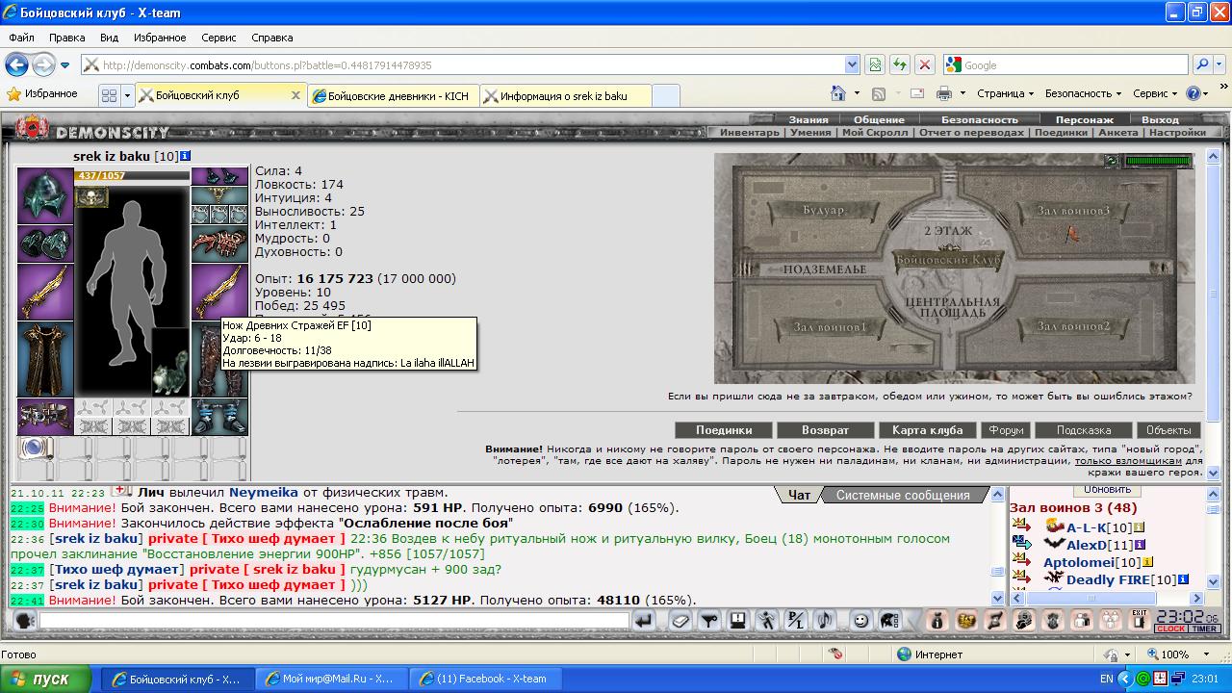The height and width of the screenshot is (693, 1232).
Task: Enter Зал воинов2 on the map
Action: (1073, 326)
